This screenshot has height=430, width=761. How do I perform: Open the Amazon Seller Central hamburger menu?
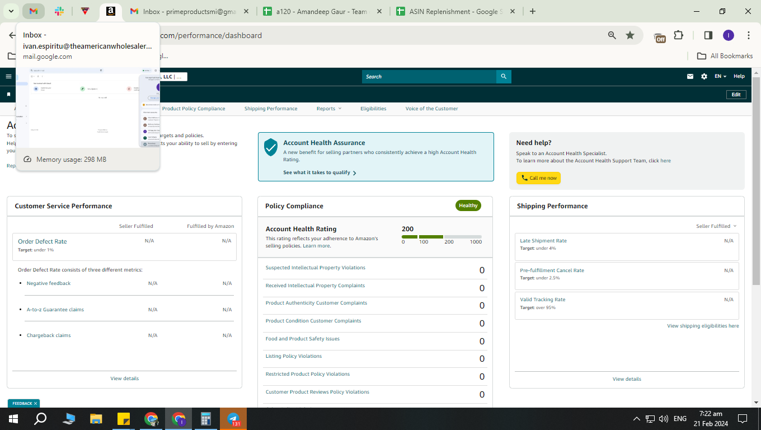[8, 77]
